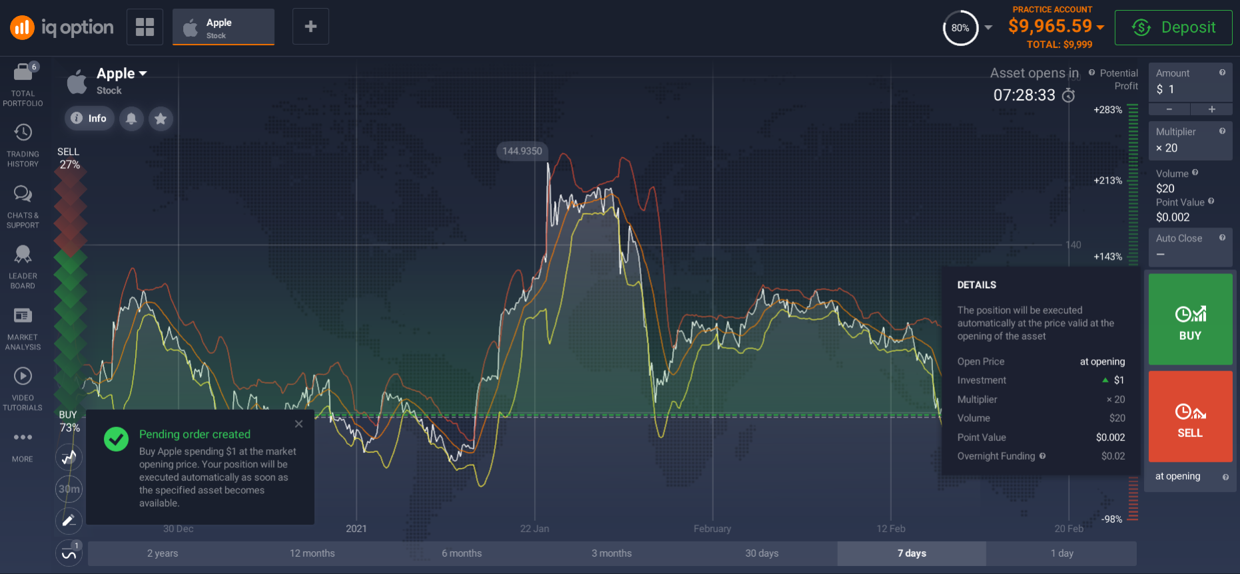Select the 2 years time range
This screenshot has width=1240, height=574.
(162, 553)
